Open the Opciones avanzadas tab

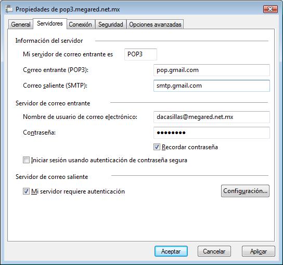pos(155,25)
